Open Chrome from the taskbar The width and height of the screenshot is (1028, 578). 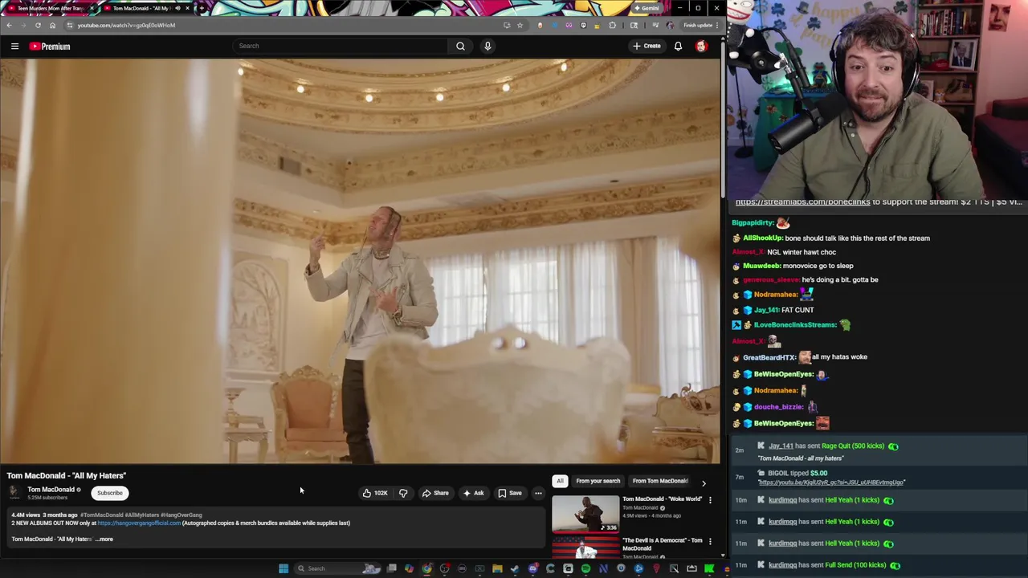(x=426, y=568)
